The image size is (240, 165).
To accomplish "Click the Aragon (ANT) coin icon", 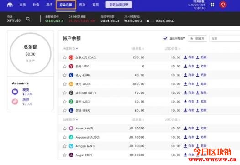I will (x=71, y=146).
